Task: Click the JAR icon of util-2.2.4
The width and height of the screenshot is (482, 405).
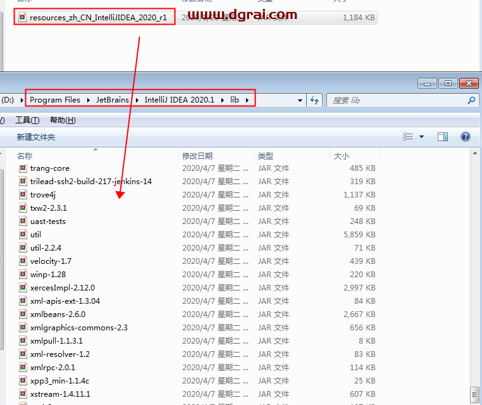Action: 23,247
